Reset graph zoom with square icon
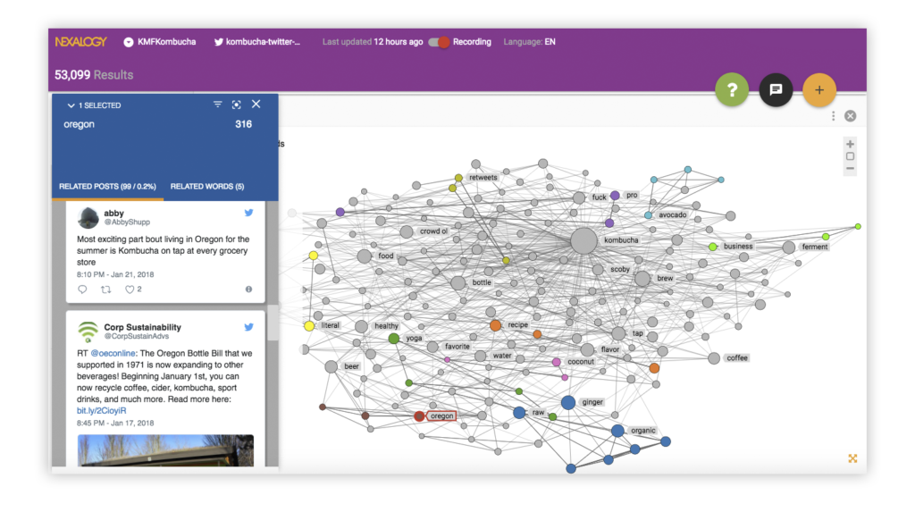This screenshot has height=512, width=915. (850, 156)
